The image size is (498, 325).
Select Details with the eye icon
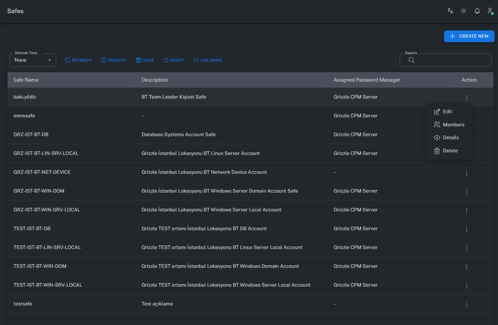(x=451, y=138)
